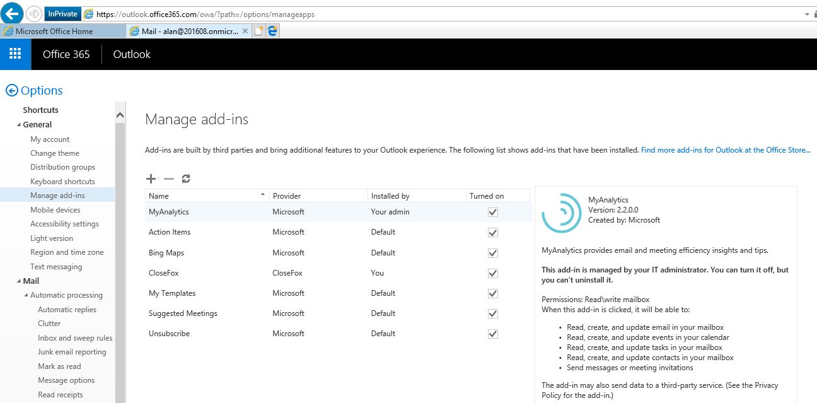Image resolution: width=817 pixels, height=403 pixels.
Task: Collapse the Mail section triangle
Action: (18, 281)
